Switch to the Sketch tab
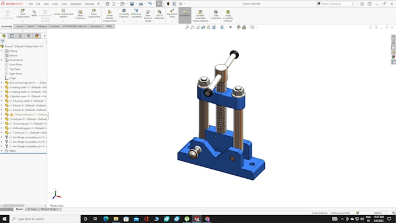This screenshot has width=396, height=223. [31, 27]
